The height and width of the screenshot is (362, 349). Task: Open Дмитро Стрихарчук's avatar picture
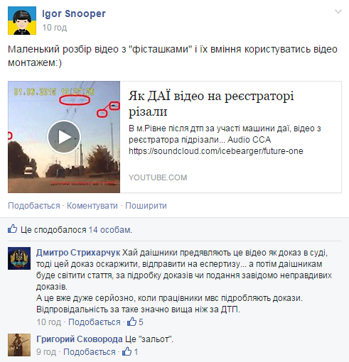tap(19, 258)
